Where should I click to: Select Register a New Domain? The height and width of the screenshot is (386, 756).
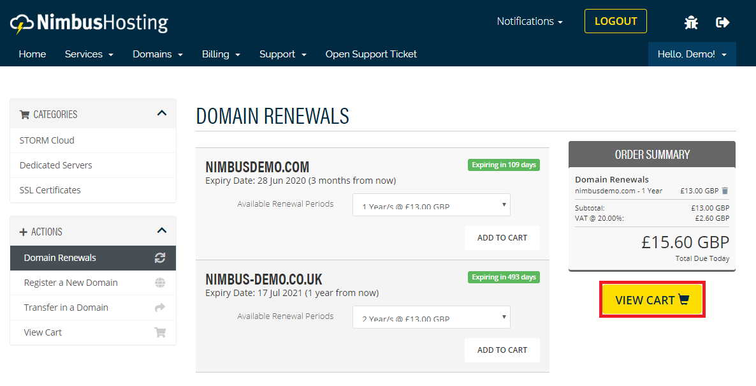pos(93,283)
